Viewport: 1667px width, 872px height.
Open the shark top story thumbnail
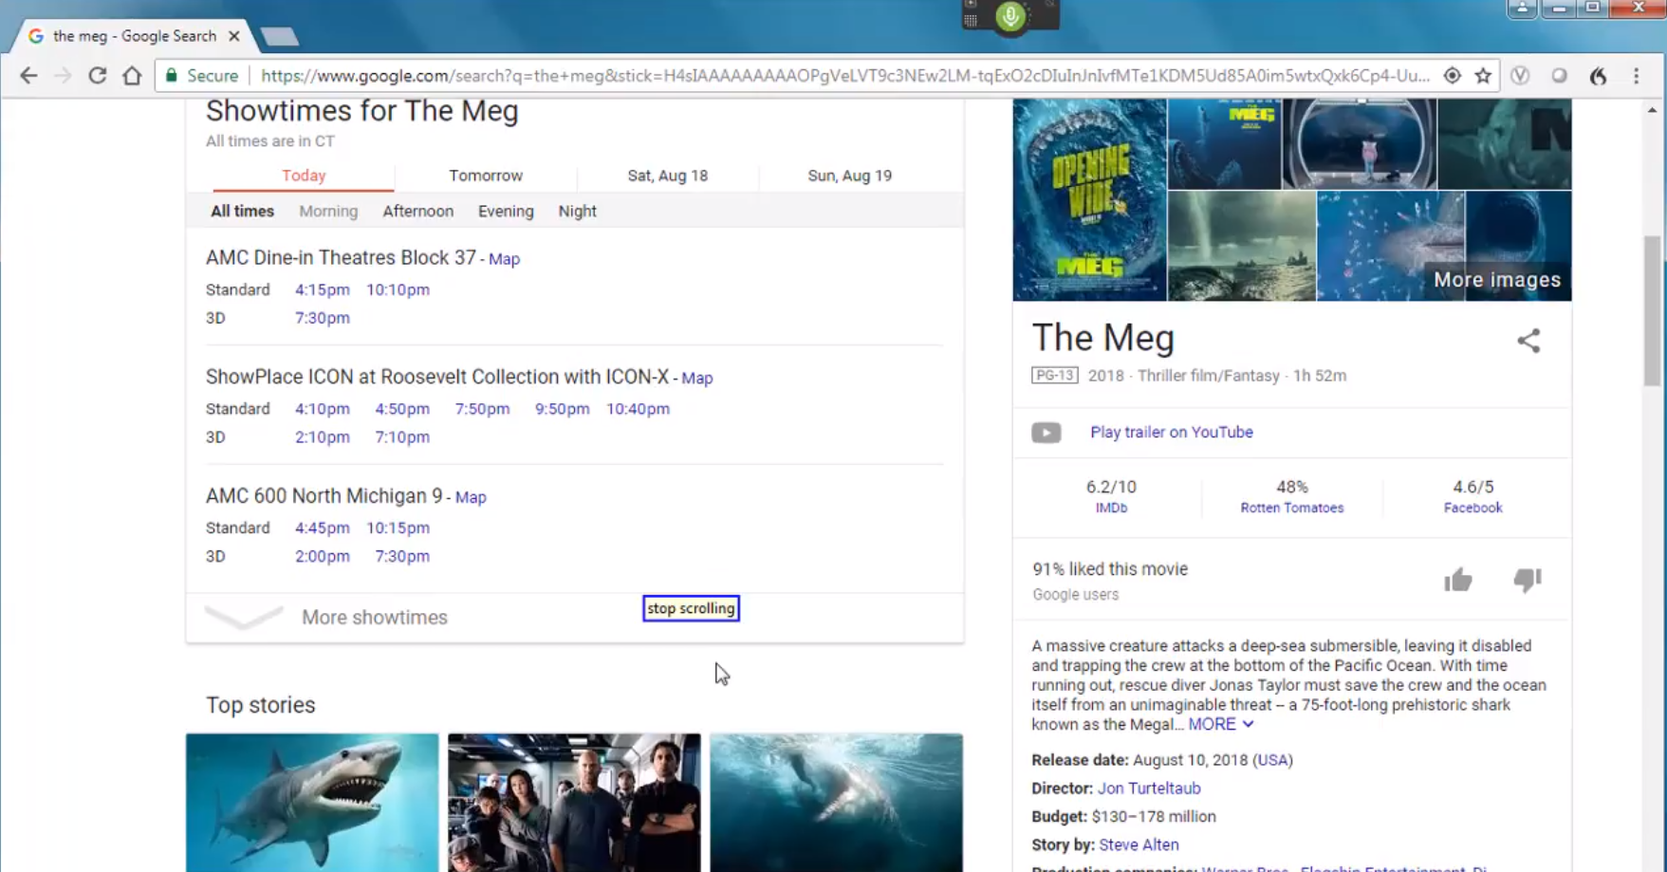click(x=312, y=803)
